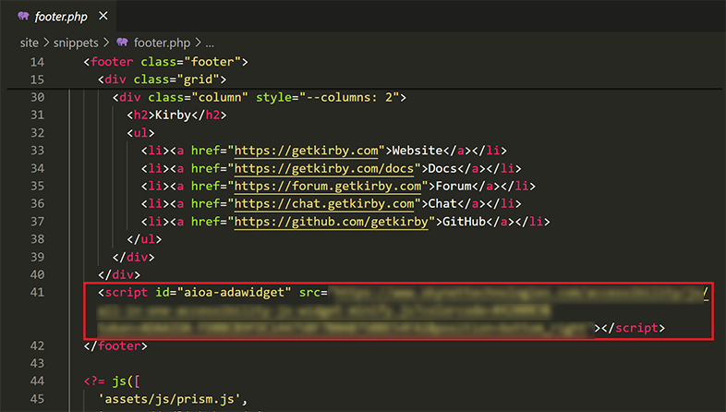Click the closing </div> tag on line 40
This screenshot has width=726, height=412.
[x=119, y=275]
